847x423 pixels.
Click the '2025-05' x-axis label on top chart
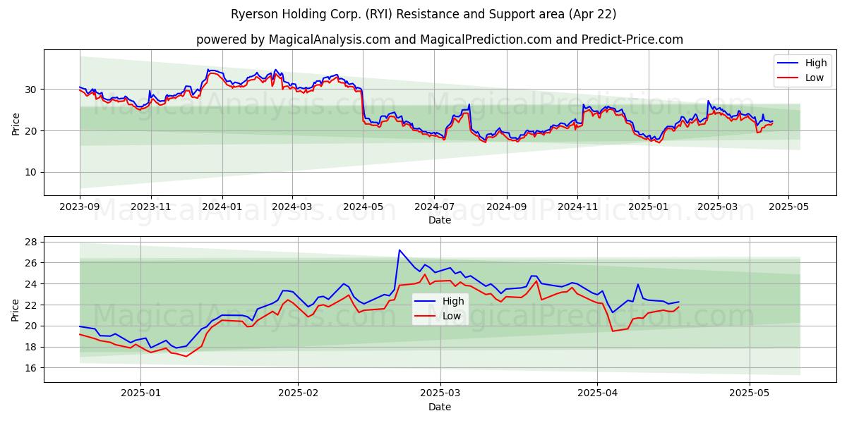pyautogui.click(x=788, y=207)
